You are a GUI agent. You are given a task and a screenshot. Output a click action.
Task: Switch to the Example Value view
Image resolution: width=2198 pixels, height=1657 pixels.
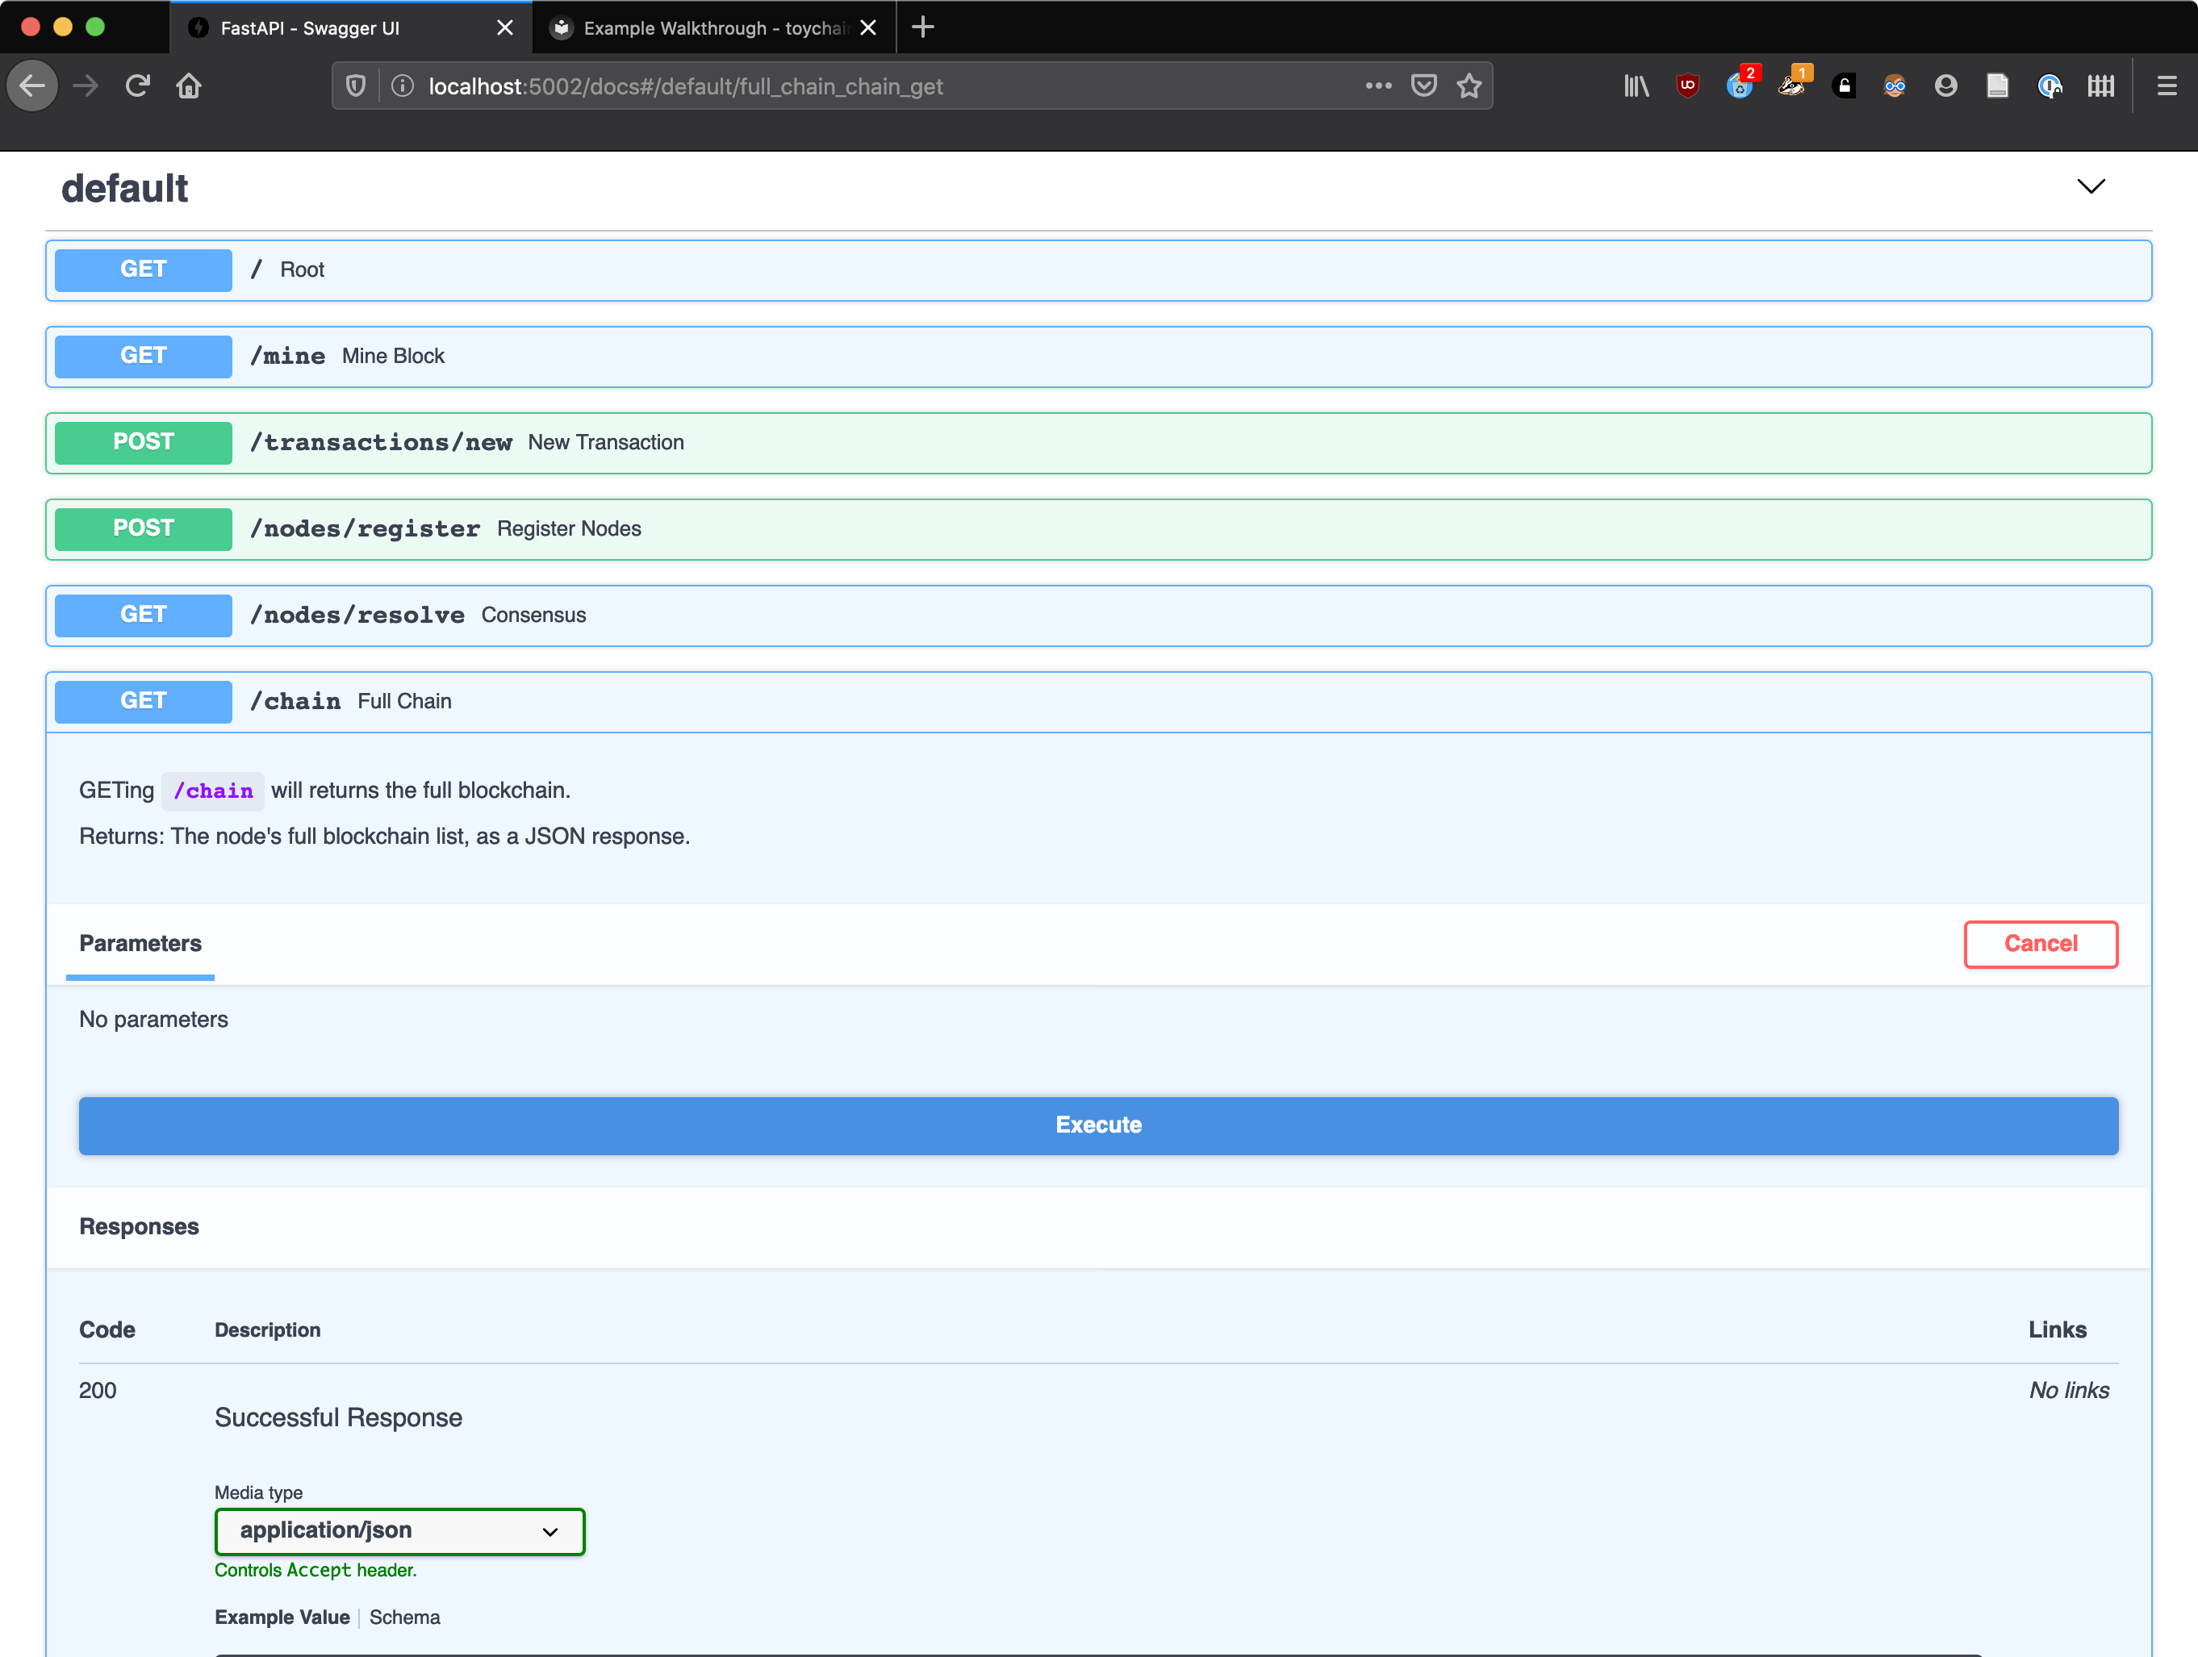282,1617
